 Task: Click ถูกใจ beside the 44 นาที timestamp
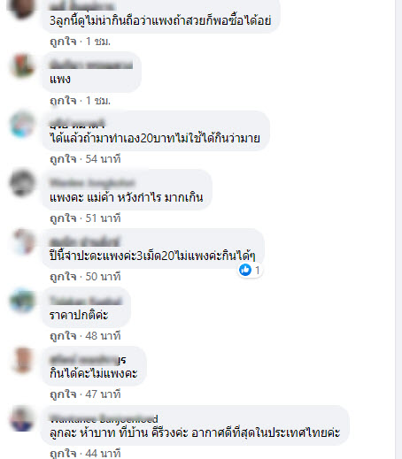tap(63, 454)
